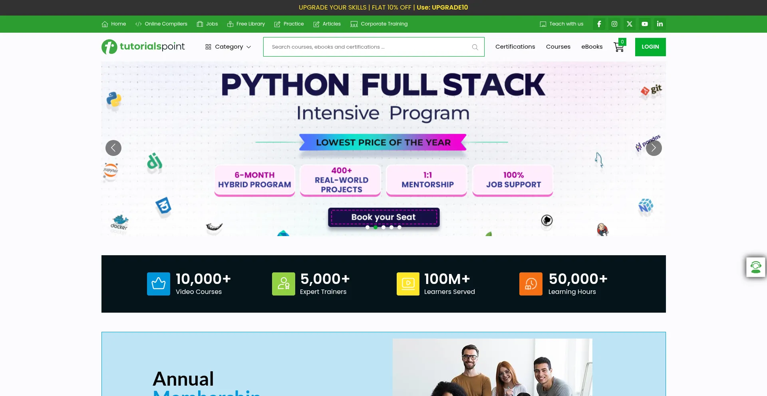Open Jobs in the green bar
The image size is (767, 396).
pyautogui.click(x=207, y=24)
